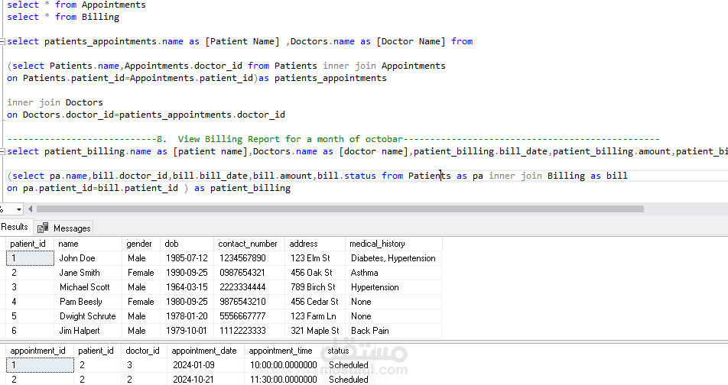Switch to the Results tab
Image resolution: width=728 pixels, height=385 pixels.
click(x=15, y=227)
